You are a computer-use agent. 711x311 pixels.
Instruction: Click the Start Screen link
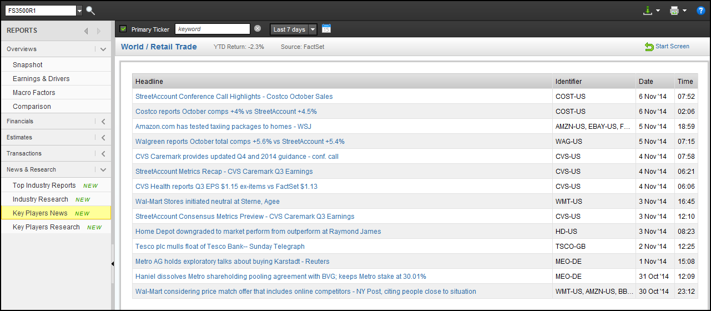click(x=672, y=47)
